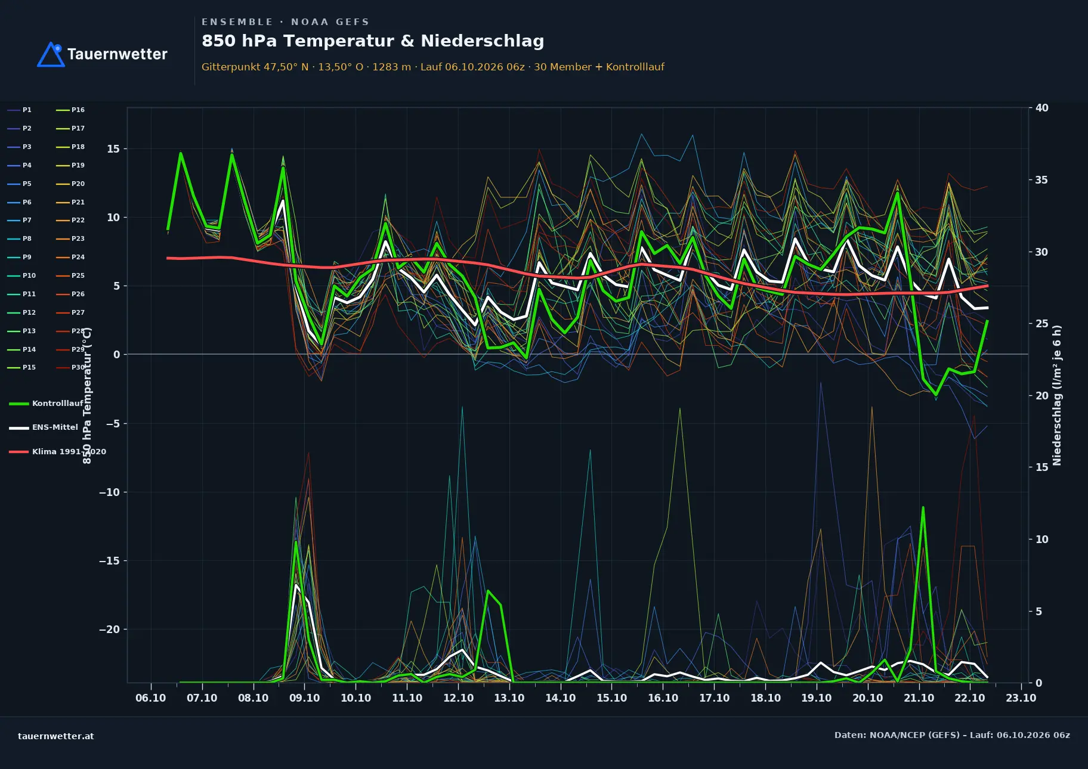Click the P21 legend entry
This screenshot has width=1088, height=769.
70,202
